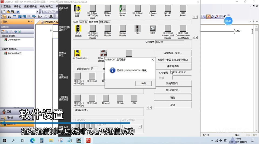Close the MELSOFT 应用程序 message box
The height and width of the screenshot is (144, 259).
tap(153, 59)
